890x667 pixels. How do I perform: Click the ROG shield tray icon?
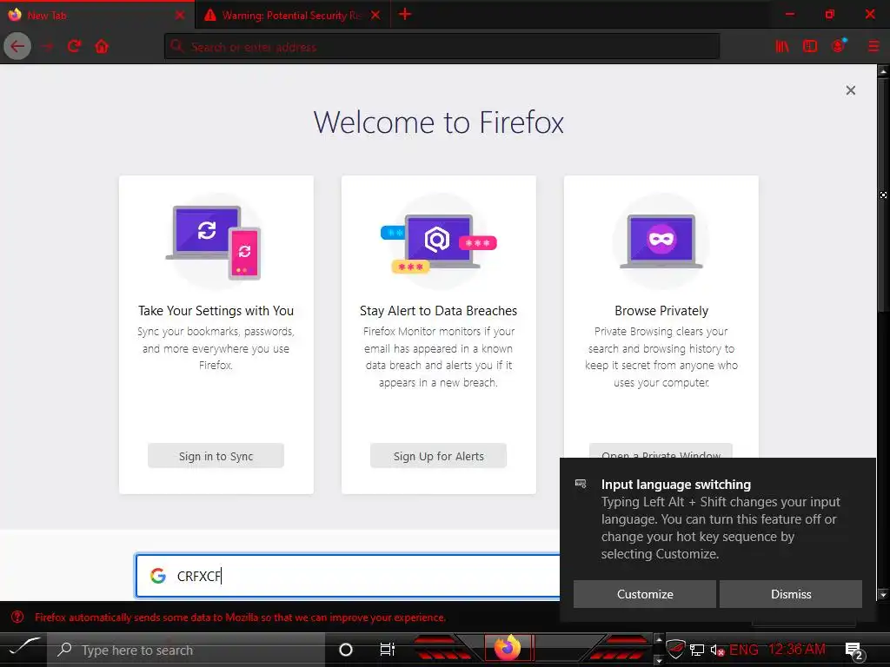point(675,650)
